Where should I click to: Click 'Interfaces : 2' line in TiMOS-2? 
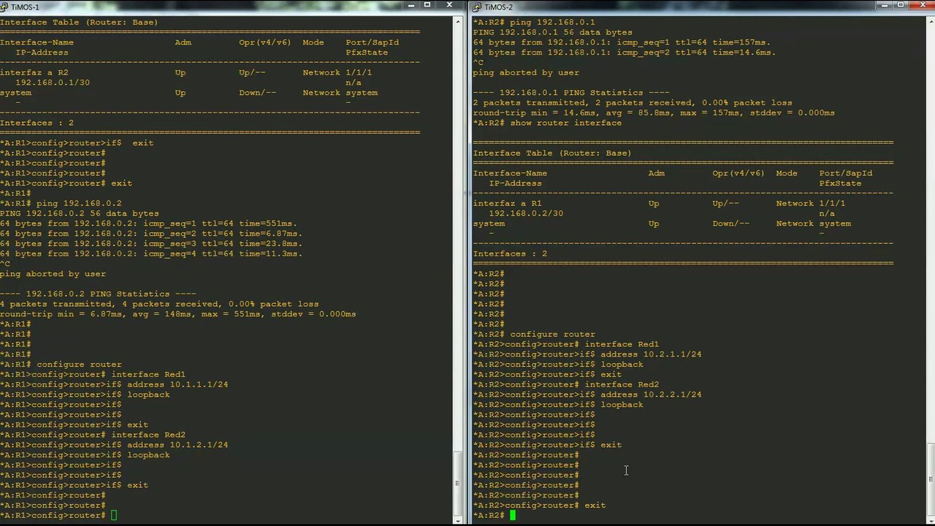coord(510,254)
